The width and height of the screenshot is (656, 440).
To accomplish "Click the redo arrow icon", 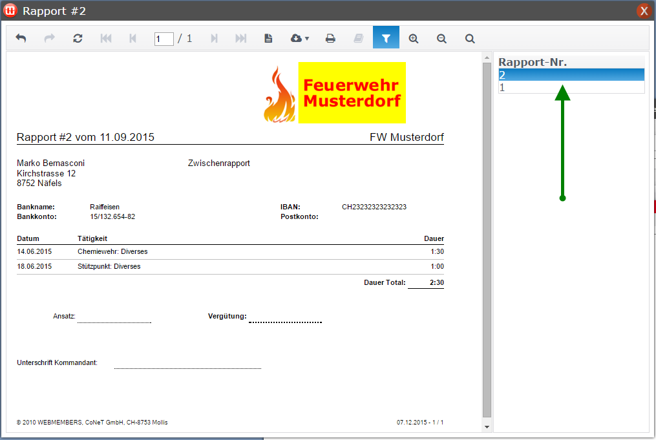I will [x=48, y=38].
